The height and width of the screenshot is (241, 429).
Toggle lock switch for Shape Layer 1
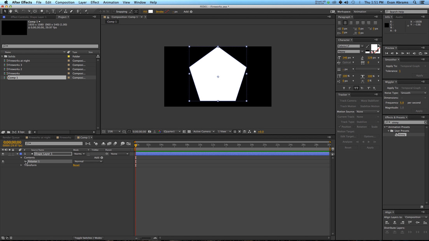point(13,154)
